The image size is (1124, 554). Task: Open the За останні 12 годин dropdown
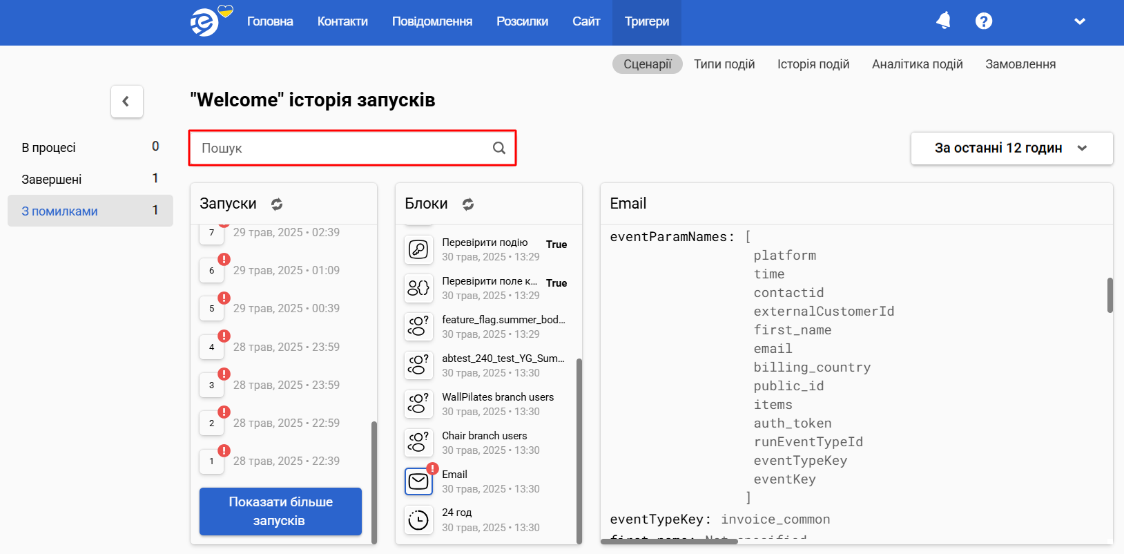[x=1011, y=149]
